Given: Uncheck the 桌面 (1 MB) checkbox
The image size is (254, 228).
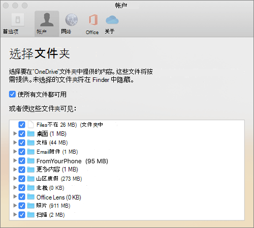Looking at the screenshot, I should [22, 134].
